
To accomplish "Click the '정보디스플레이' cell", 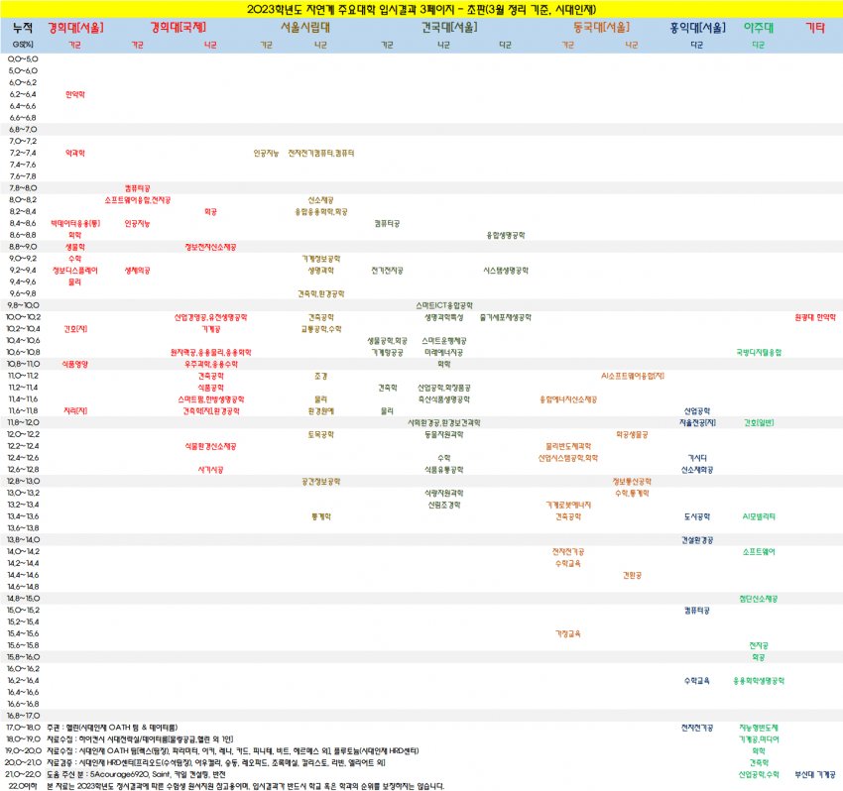I will (x=75, y=271).
